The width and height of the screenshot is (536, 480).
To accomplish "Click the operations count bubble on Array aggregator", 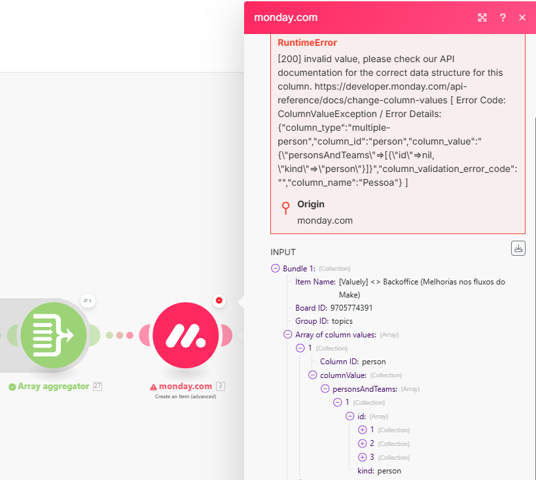I will pyautogui.click(x=88, y=301).
